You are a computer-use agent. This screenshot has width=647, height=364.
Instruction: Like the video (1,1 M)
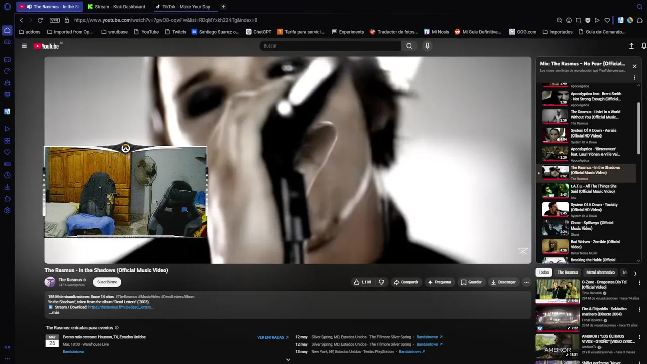[x=362, y=282]
